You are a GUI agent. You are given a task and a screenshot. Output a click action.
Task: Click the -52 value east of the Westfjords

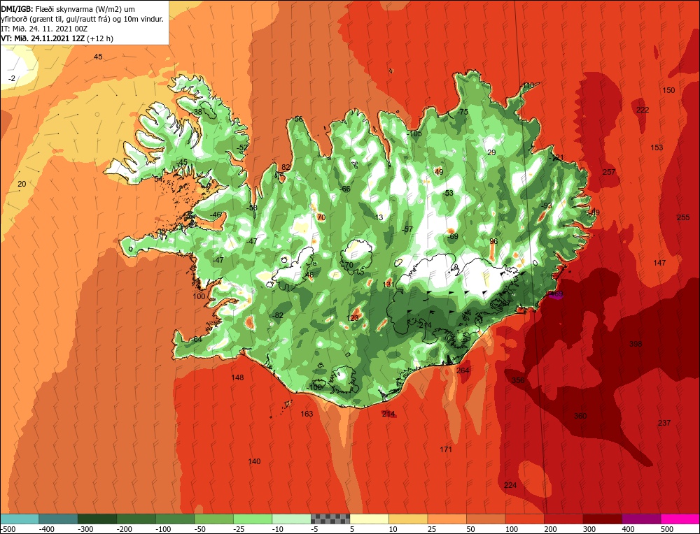point(242,147)
